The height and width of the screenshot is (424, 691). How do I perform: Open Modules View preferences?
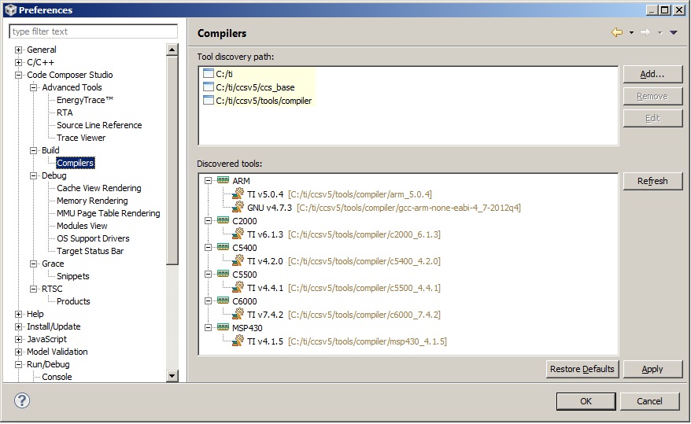(82, 226)
